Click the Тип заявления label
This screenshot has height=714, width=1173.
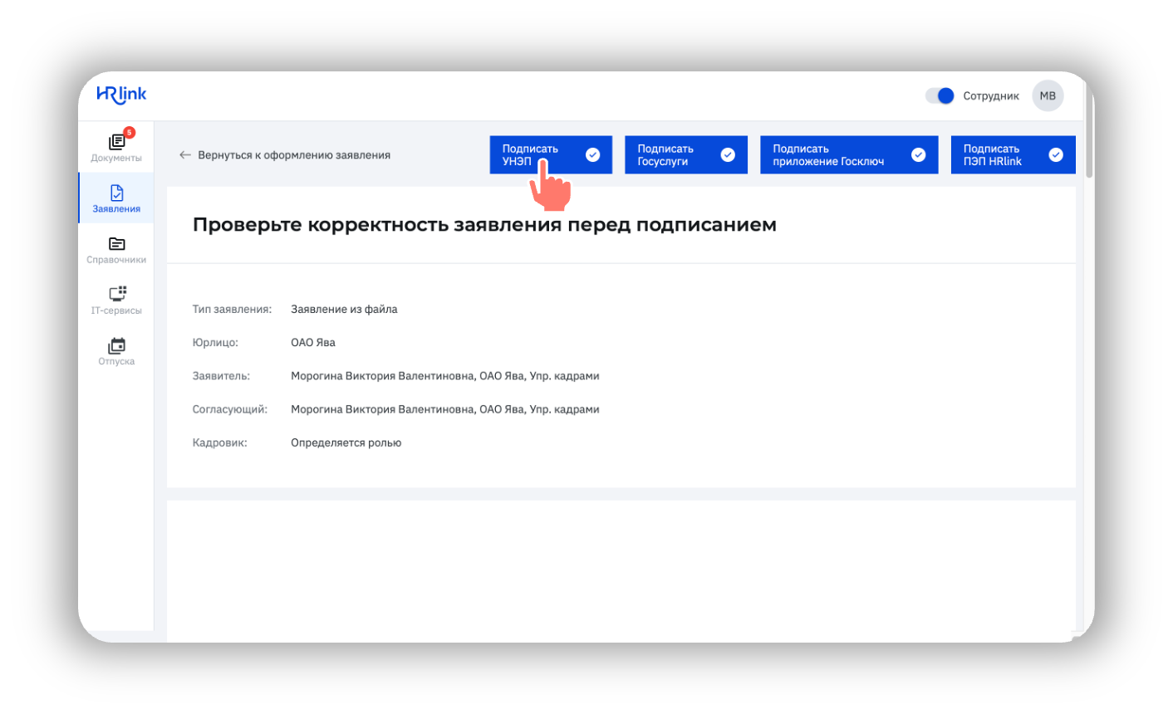pos(232,309)
